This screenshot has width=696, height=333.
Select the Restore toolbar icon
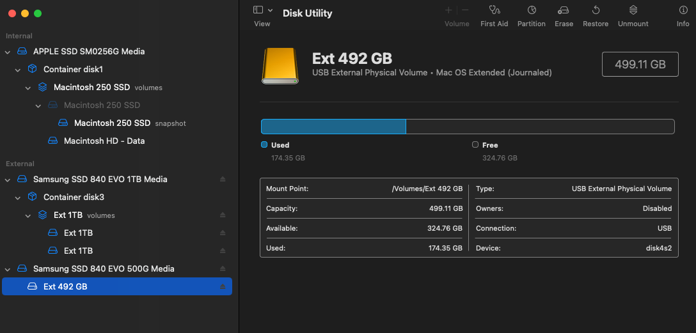596,10
